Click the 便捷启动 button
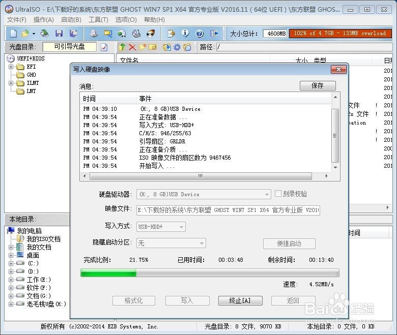 (x=289, y=243)
